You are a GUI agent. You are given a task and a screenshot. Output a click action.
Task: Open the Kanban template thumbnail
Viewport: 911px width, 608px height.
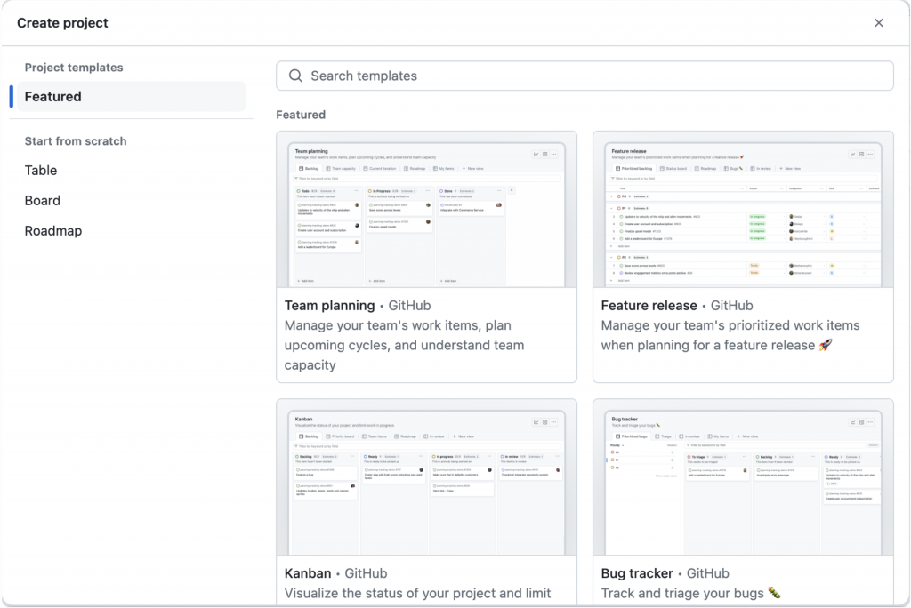click(x=426, y=477)
